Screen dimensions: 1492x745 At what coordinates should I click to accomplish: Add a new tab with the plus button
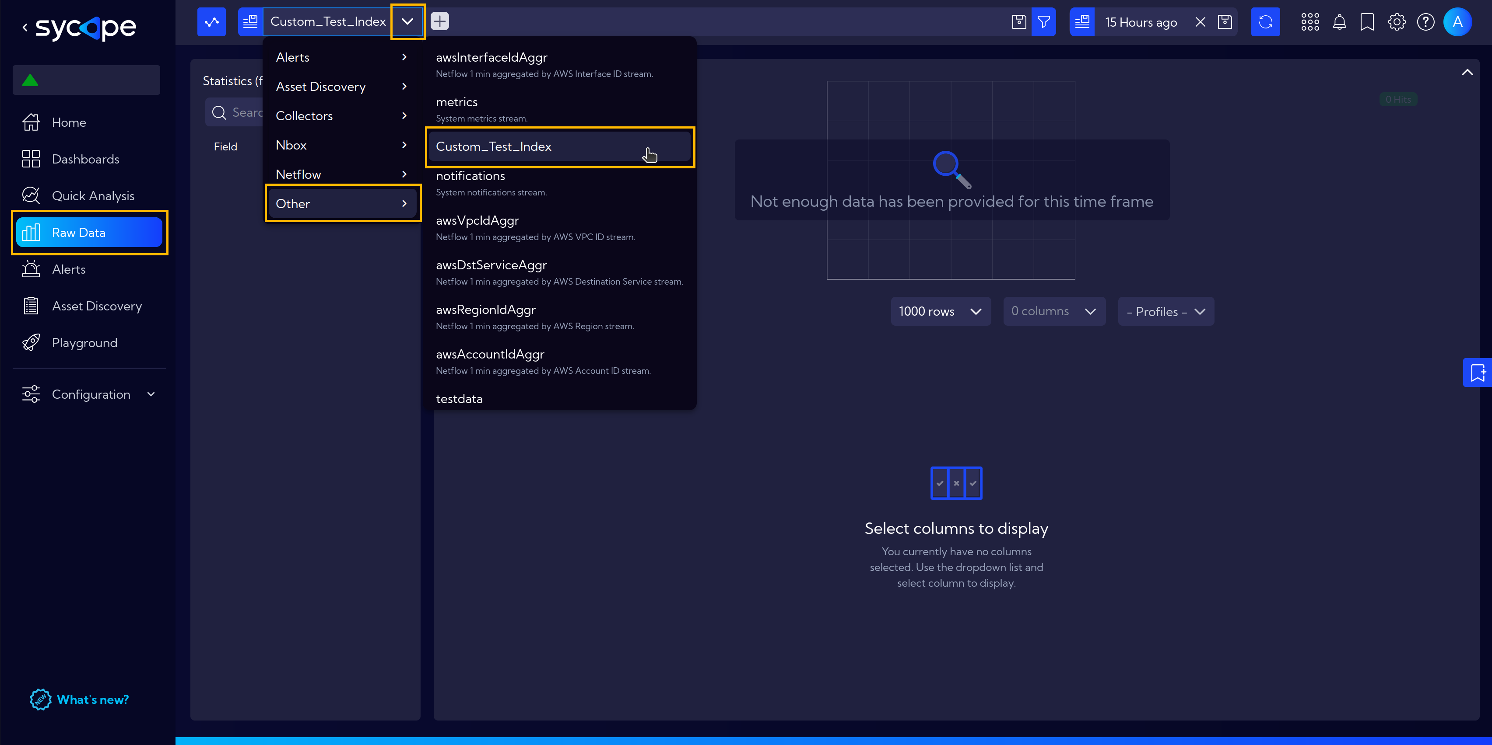coord(439,22)
